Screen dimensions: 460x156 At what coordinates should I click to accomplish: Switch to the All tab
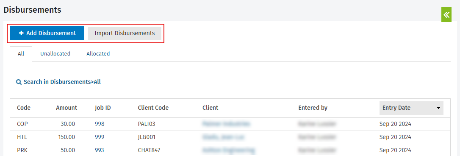21,54
